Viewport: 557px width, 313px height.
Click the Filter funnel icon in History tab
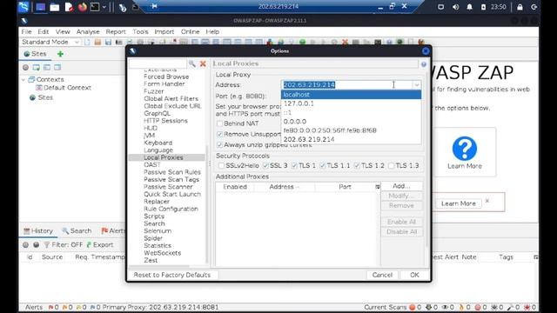(46, 245)
